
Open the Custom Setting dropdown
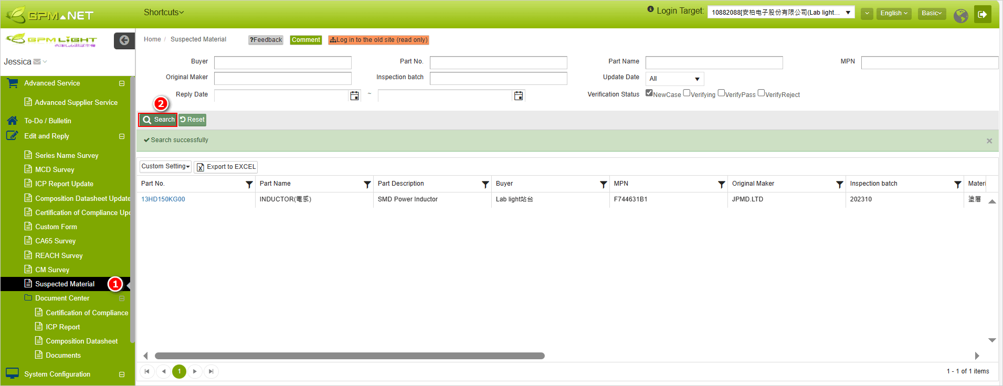click(x=165, y=166)
